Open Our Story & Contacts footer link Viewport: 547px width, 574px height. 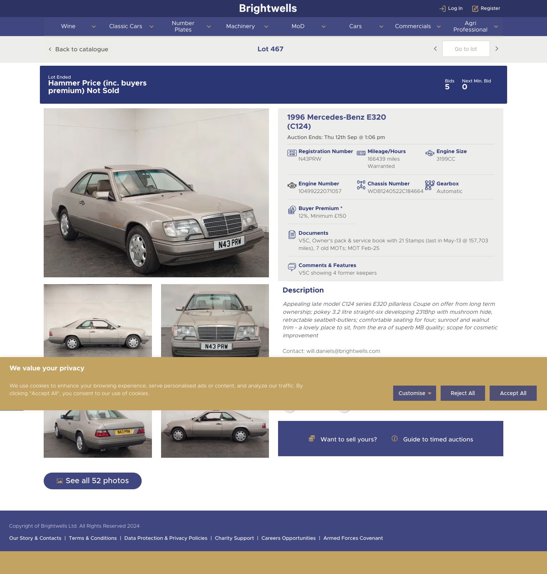pos(35,538)
